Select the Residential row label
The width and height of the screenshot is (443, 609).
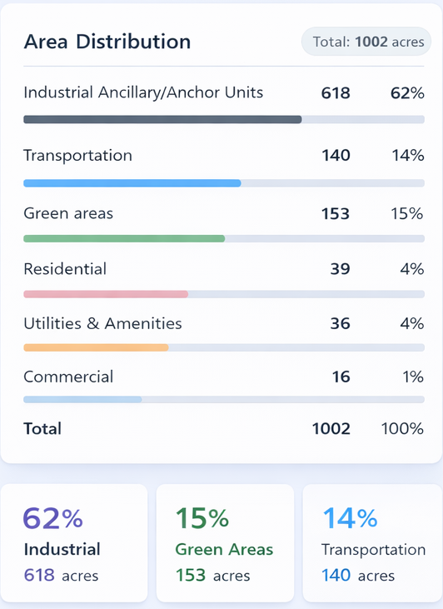[65, 269]
